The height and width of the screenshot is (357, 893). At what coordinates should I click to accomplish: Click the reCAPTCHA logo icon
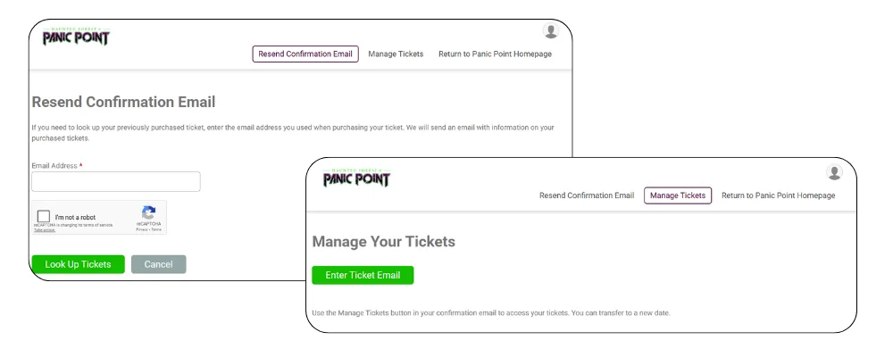(x=148, y=212)
